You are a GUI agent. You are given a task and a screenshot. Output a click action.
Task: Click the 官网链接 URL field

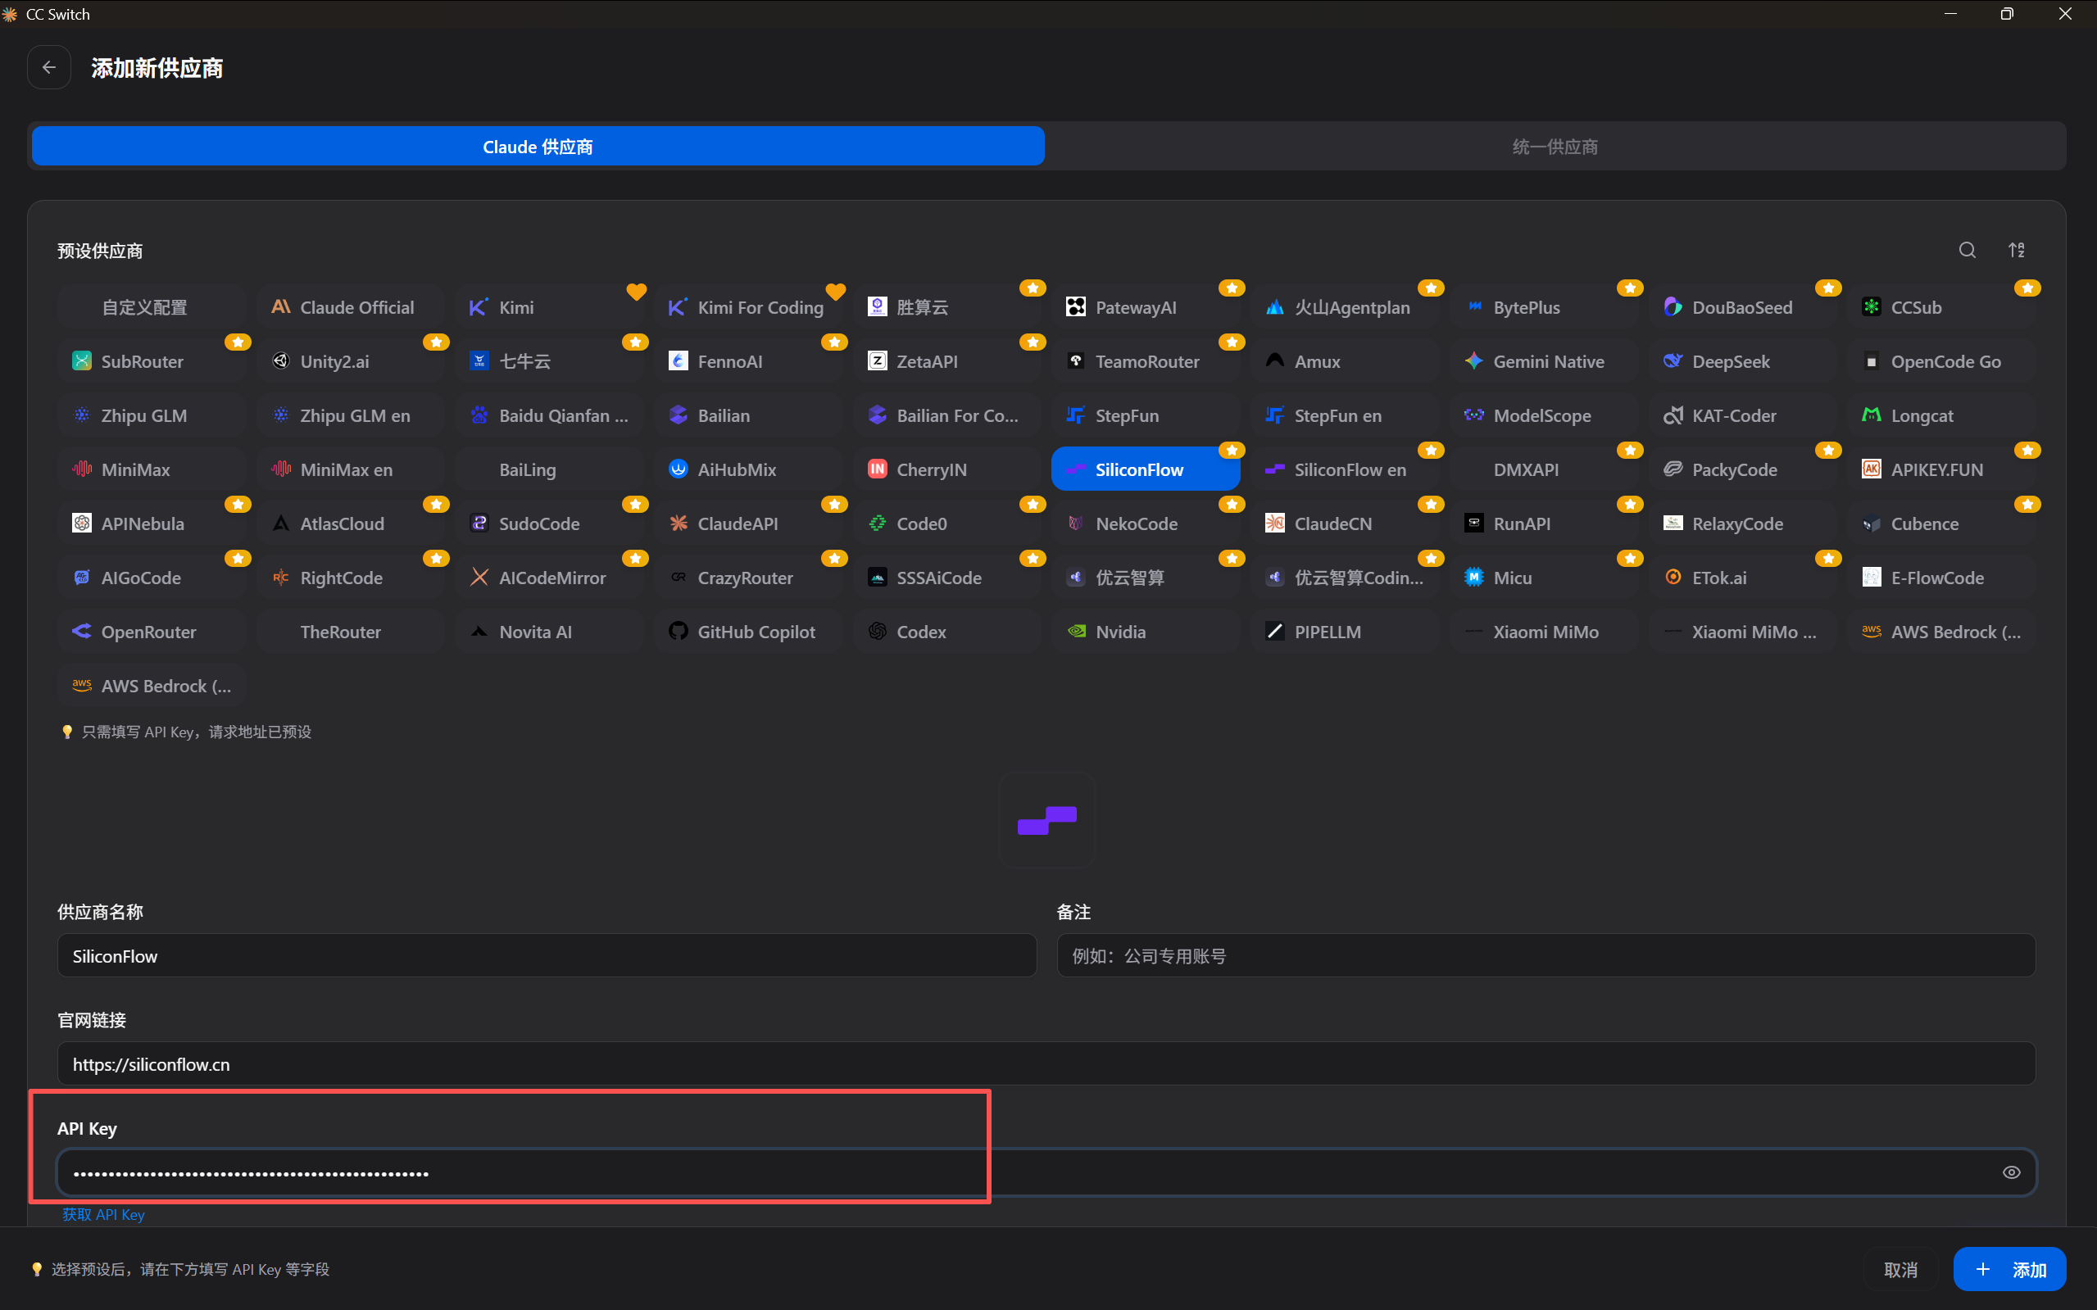1046,1064
